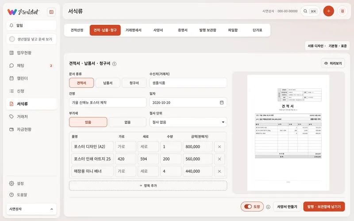Select 청구서 document type
Viewport: 354px width, 221px height.
pyautogui.click(x=134, y=83)
